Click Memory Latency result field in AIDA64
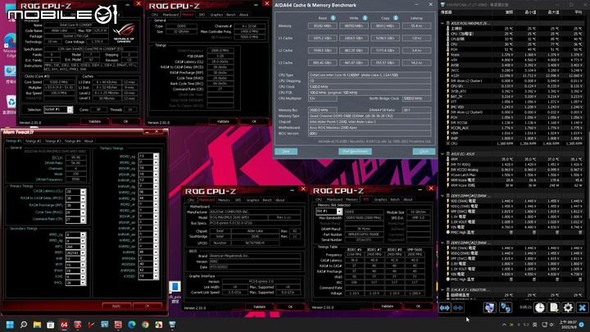This screenshot has height=332, width=590. [x=416, y=26]
